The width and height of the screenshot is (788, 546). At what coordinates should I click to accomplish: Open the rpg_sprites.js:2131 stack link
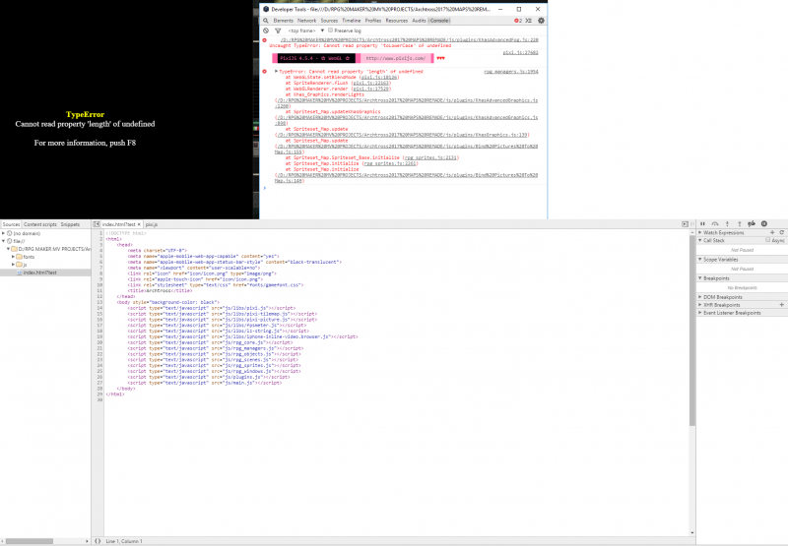coord(431,157)
